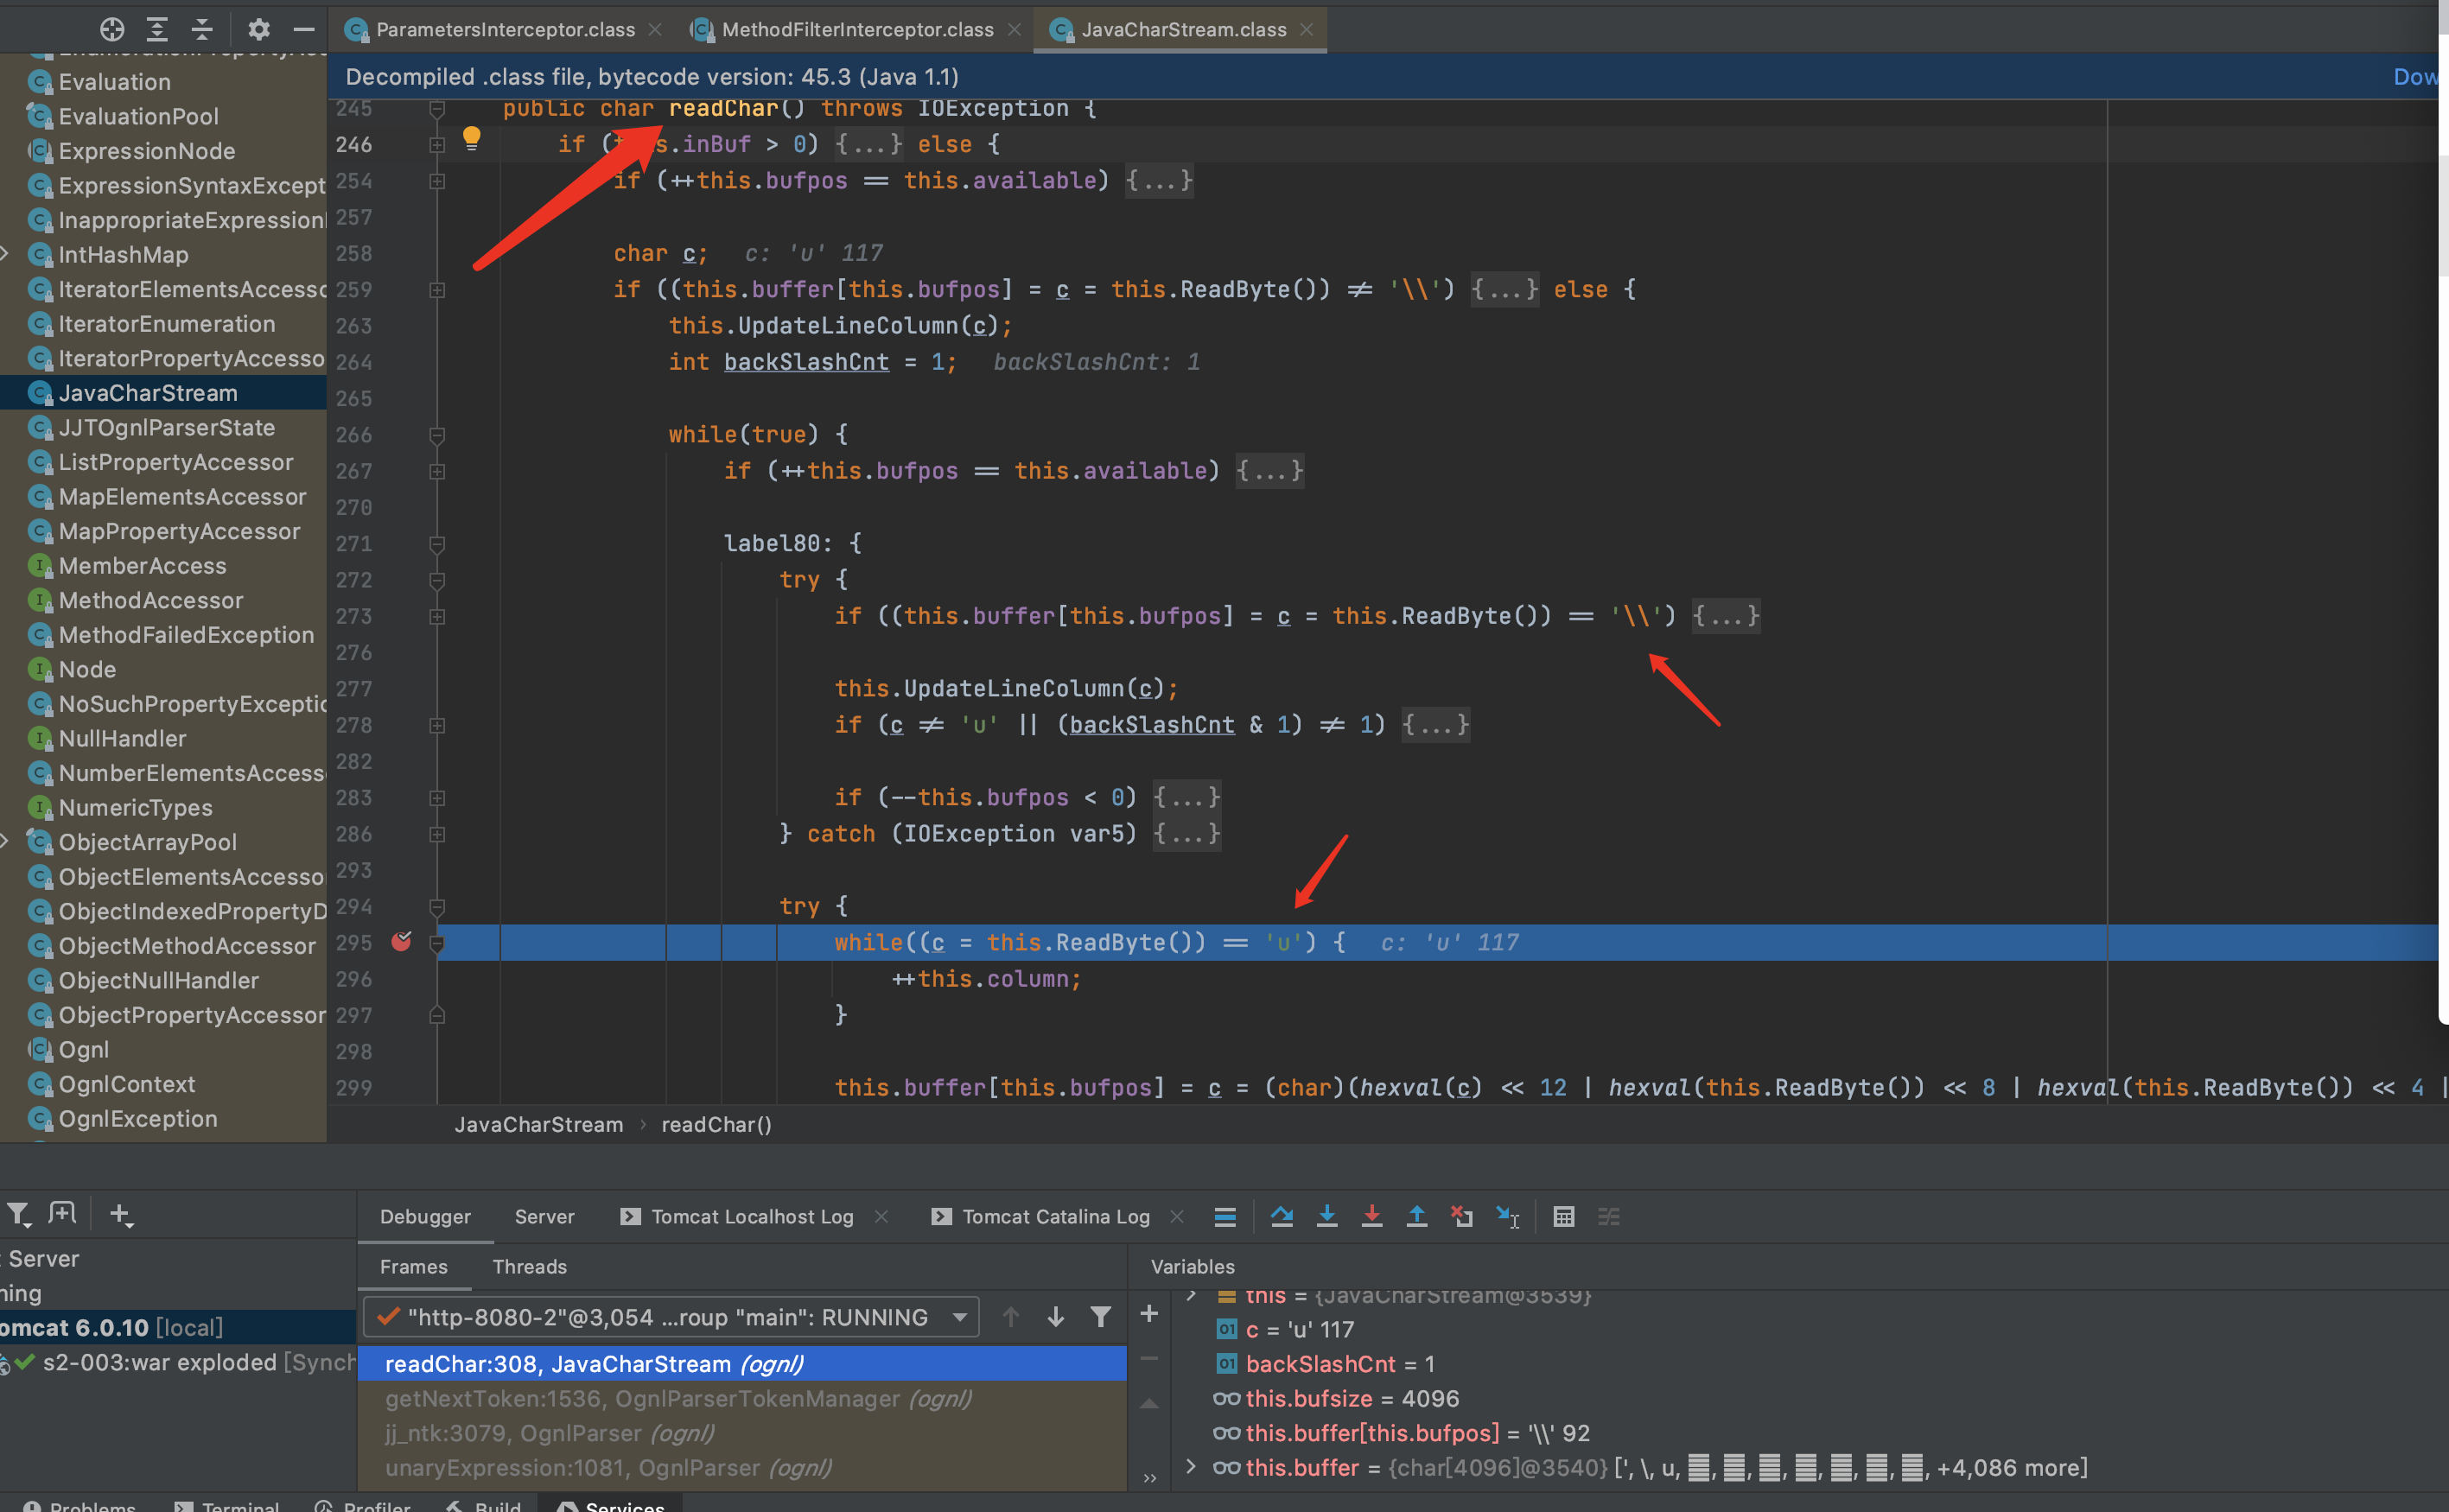Click the locate/select opened file icon
This screenshot has width=2449, height=1512.
coord(112,29)
